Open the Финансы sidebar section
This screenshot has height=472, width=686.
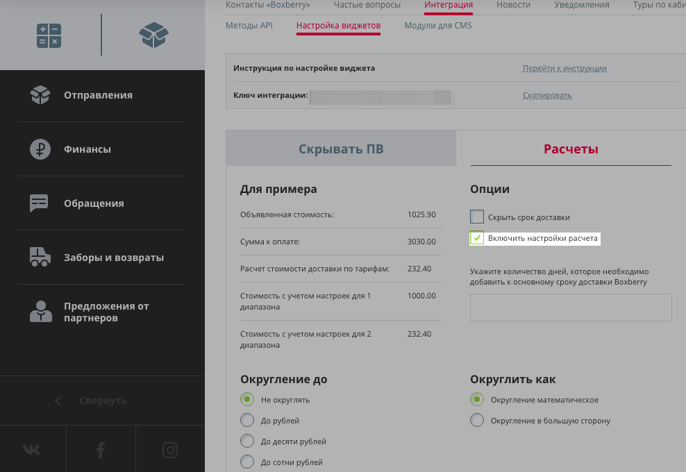pyautogui.click(x=87, y=149)
